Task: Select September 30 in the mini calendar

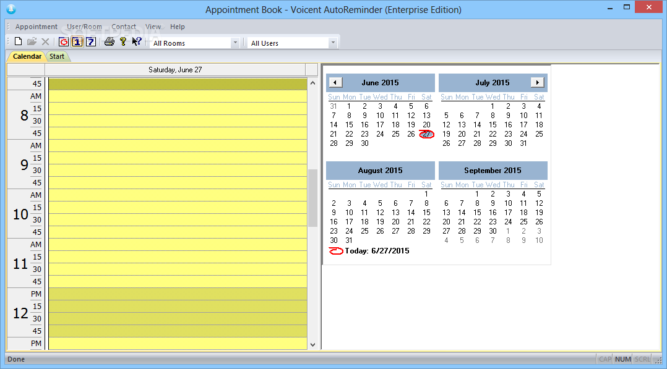Action: pyautogui.click(x=493, y=231)
